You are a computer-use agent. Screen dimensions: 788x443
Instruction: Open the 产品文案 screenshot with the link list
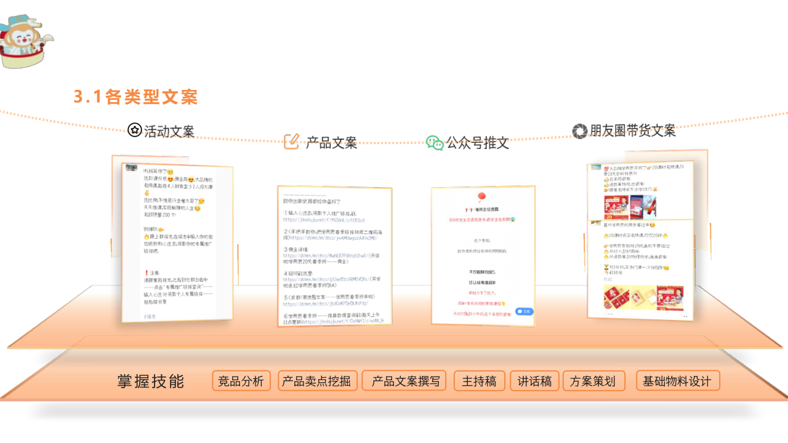click(334, 255)
